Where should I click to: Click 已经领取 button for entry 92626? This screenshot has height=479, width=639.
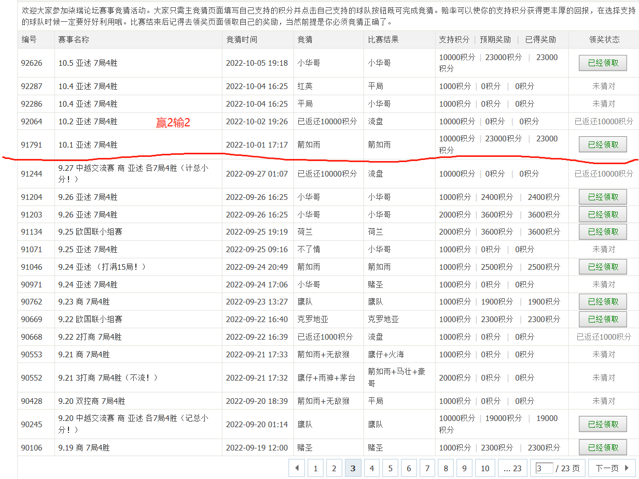click(x=603, y=63)
